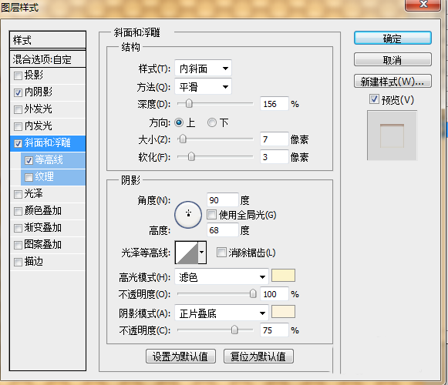Click the 软化 soften slider handle
This screenshot has width=448, height=385.
(191, 156)
